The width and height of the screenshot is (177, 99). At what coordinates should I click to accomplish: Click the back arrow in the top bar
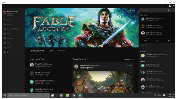coord(4,6)
